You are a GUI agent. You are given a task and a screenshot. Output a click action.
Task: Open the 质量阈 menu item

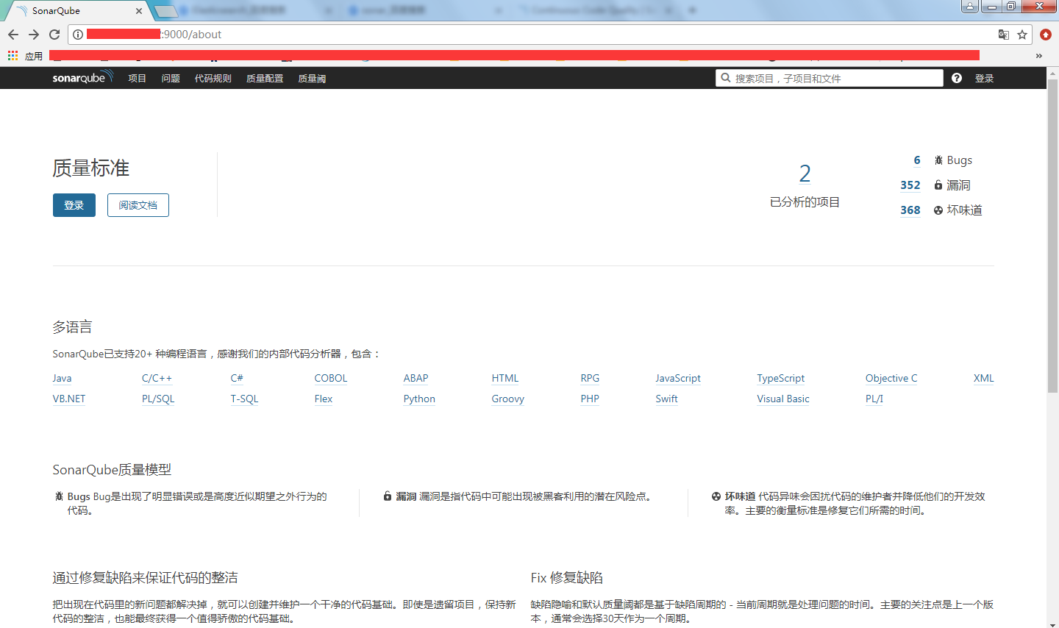pos(312,79)
